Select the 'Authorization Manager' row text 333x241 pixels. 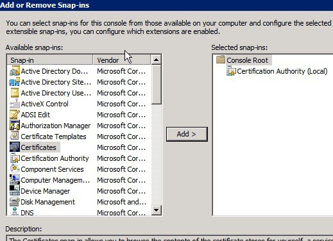(x=56, y=126)
